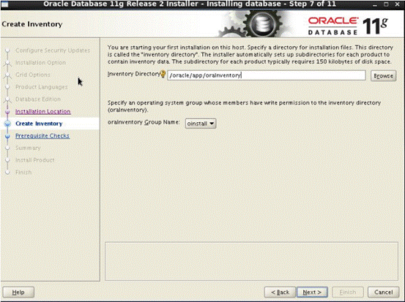Open the window menu icon in title bar
The width and height of the screenshot is (405, 302).
5,4
